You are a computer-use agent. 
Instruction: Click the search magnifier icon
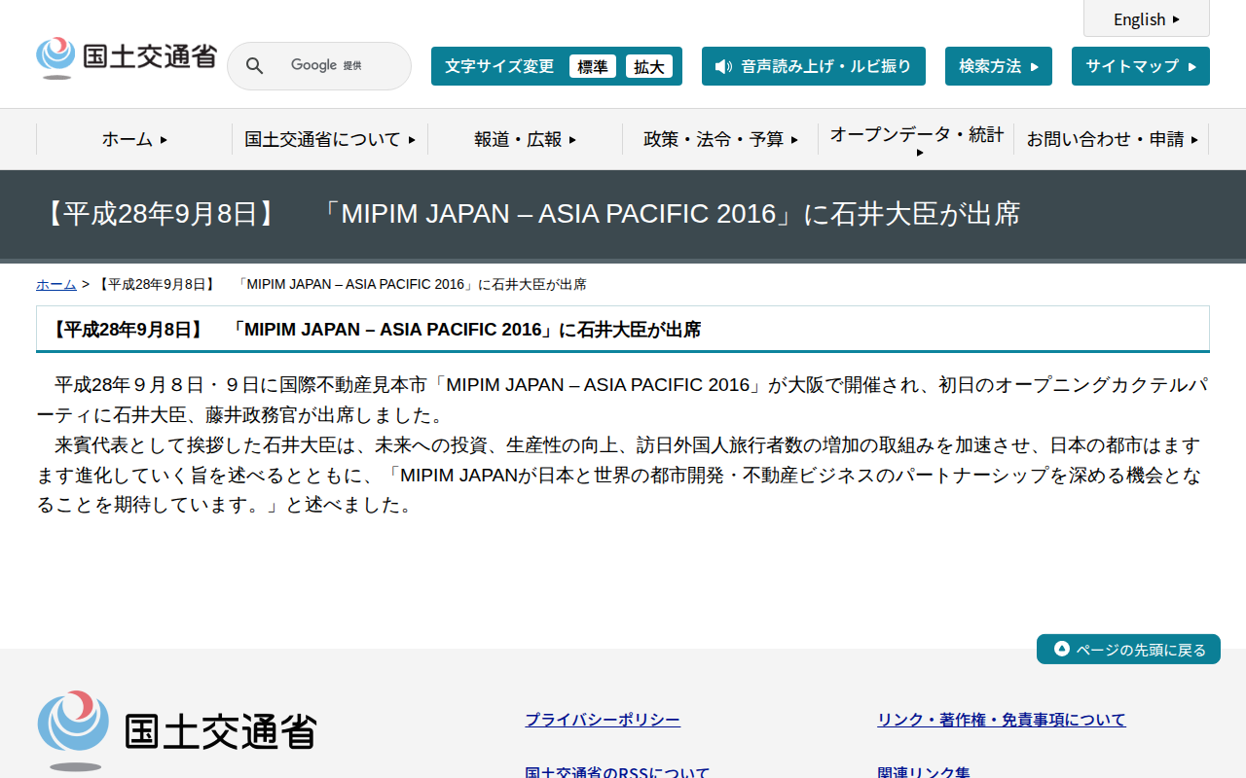254,65
